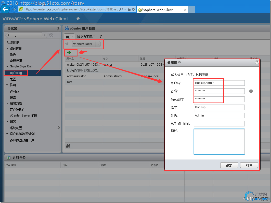Sort by the 用户名 column header

pyautogui.click(x=84, y=59)
